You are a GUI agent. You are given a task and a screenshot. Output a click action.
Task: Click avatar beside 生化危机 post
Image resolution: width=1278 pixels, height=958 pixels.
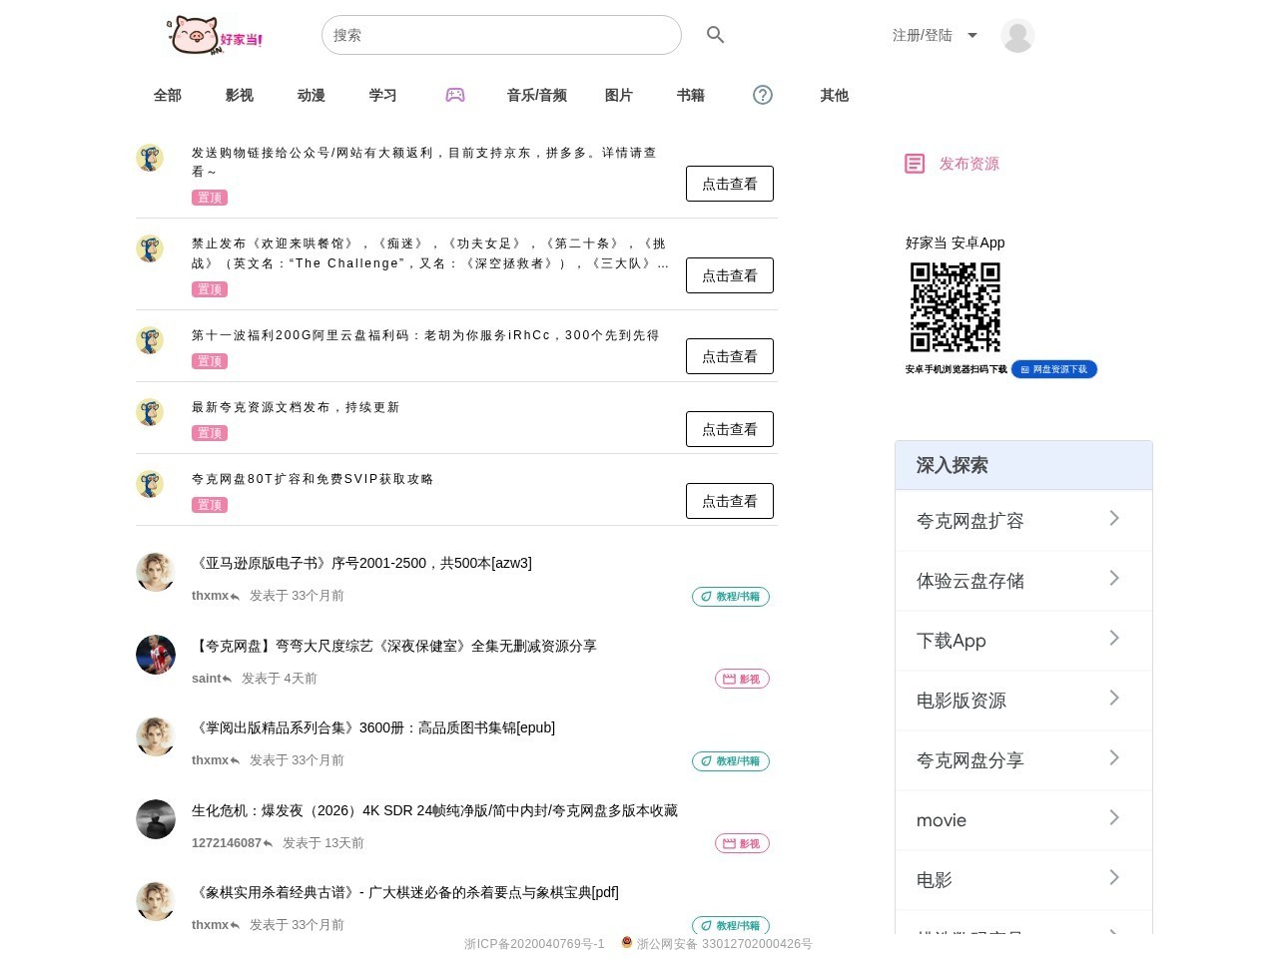[x=156, y=819]
